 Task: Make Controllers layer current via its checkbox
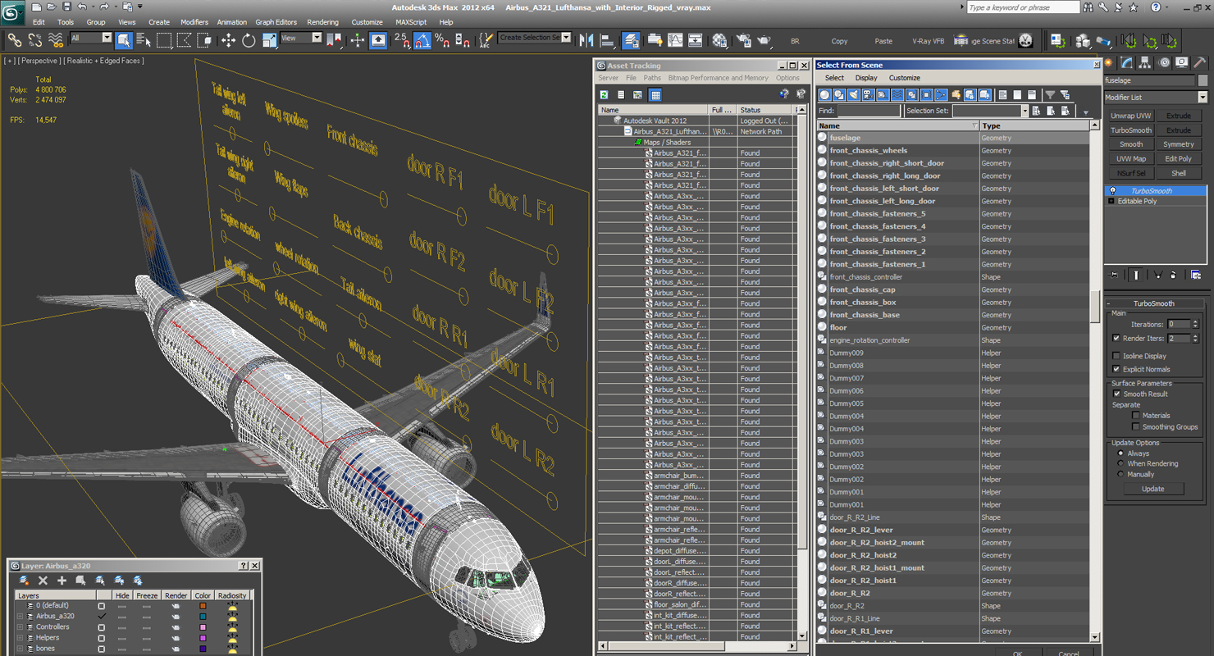click(x=102, y=627)
